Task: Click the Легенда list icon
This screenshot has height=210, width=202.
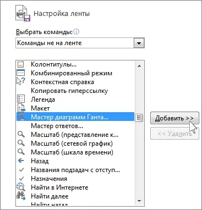Action: (x=21, y=99)
